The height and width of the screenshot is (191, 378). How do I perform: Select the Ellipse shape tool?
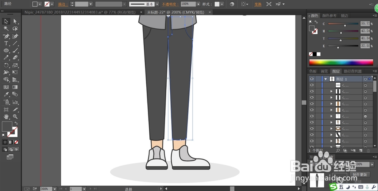(x=6, y=51)
